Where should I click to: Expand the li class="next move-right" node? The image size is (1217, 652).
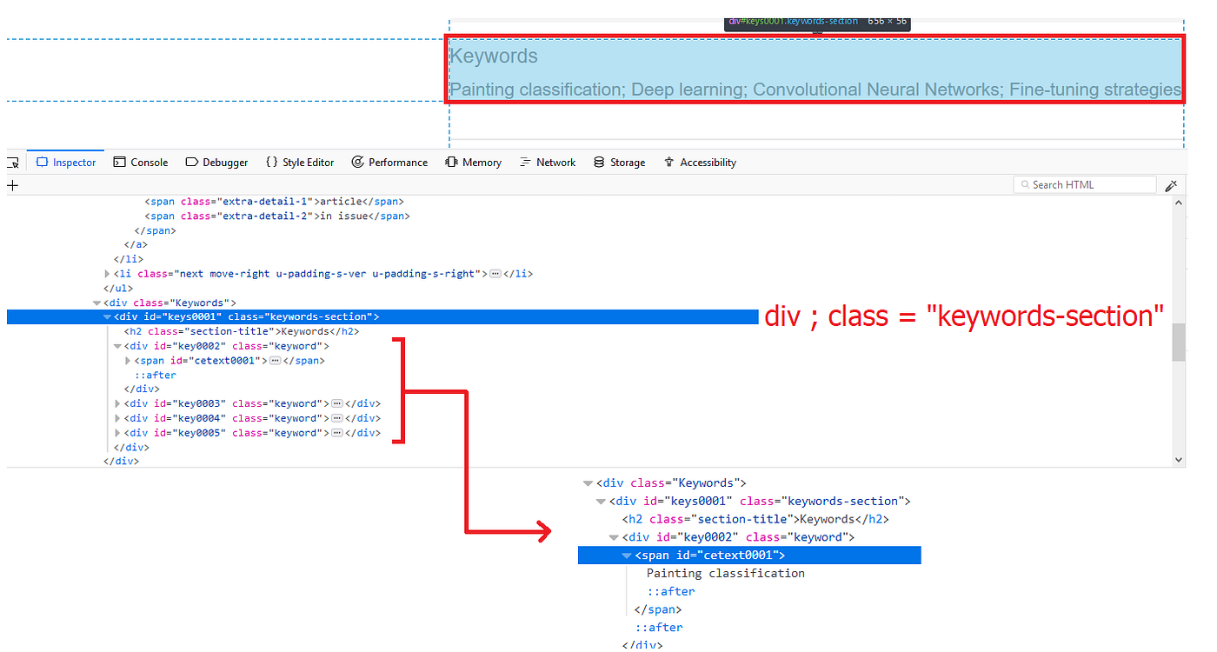pos(108,274)
